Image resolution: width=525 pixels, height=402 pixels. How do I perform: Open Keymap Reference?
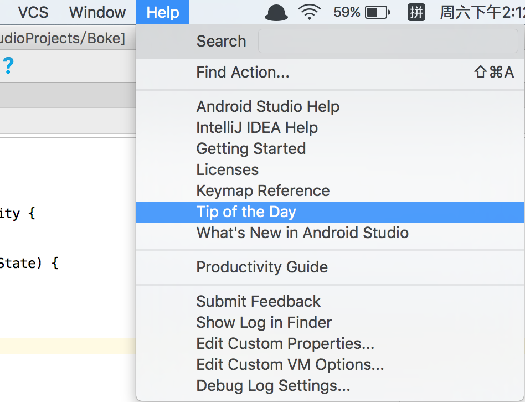(330, 191)
